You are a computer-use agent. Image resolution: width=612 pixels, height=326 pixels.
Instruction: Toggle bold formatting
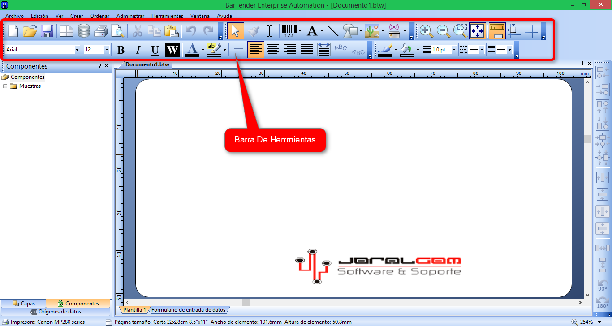(x=121, y=50)
